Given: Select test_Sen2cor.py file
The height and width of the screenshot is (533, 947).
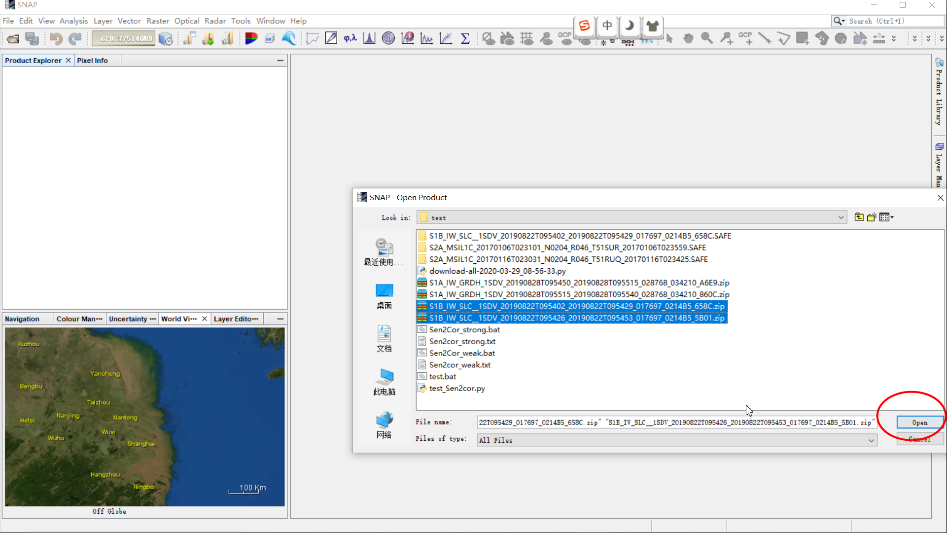Looking at the screenshot, I should tap(451, 388).
